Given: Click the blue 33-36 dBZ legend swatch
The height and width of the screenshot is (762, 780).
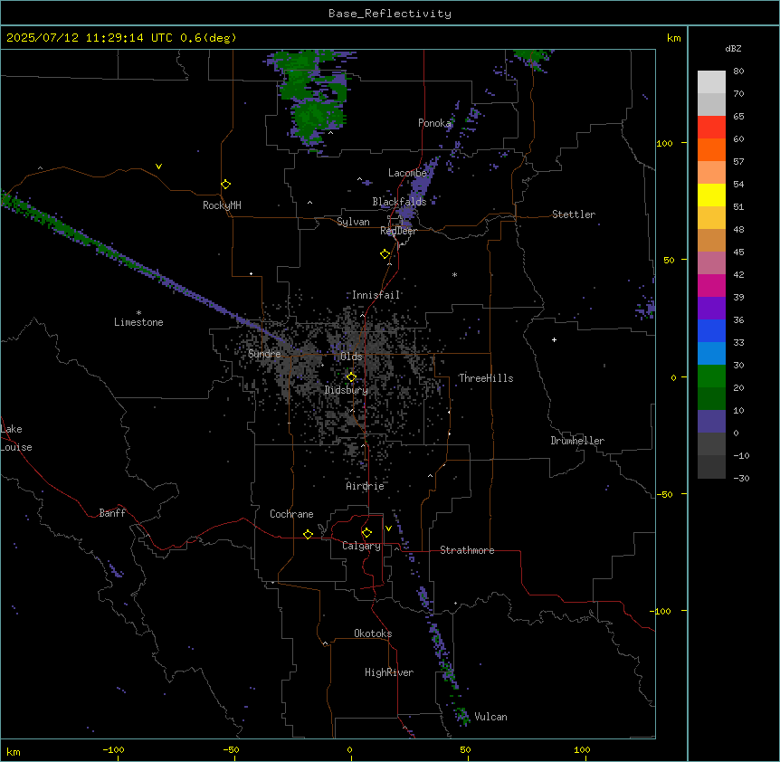Looking at the screenshot, I should click(x=711, y=330).
